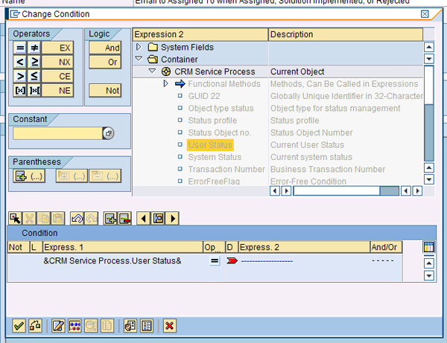
Task: Collapse the Container folder
Action: [139, 60]
